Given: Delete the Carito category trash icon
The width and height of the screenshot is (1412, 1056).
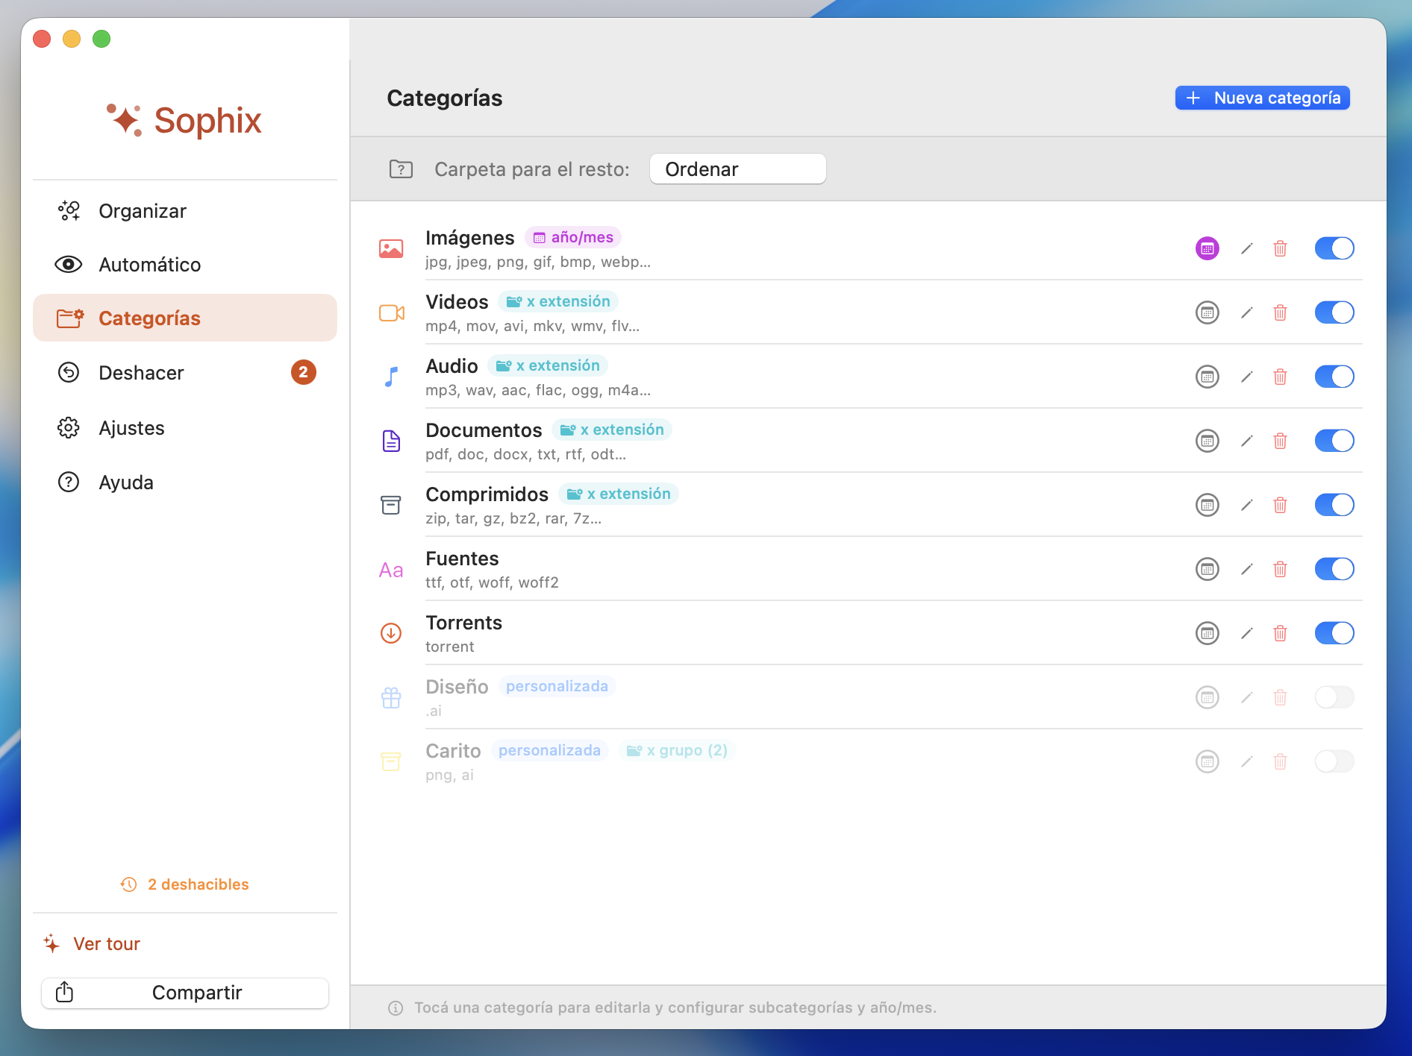Looking at the screenshot, I should (1280, 761).
